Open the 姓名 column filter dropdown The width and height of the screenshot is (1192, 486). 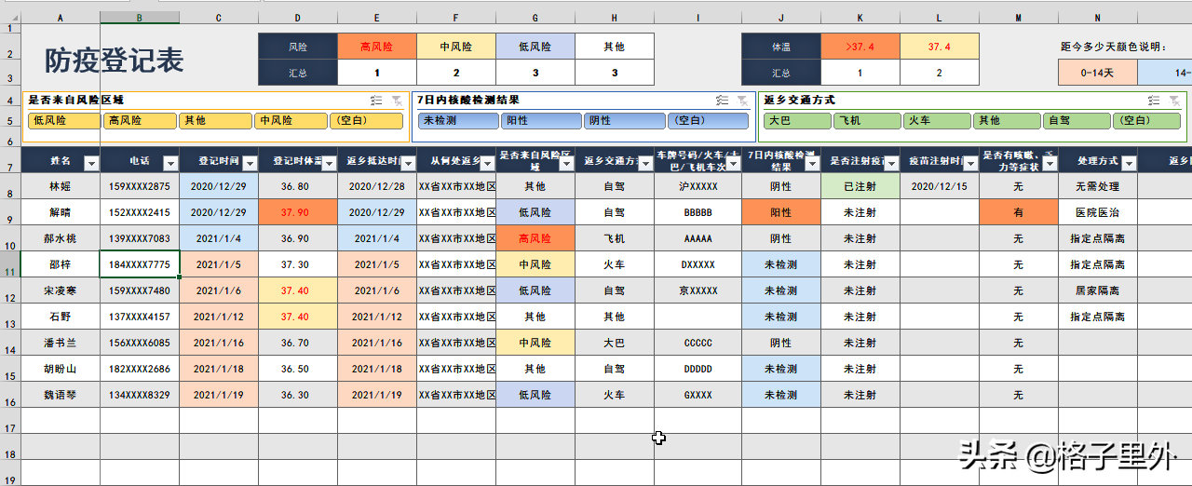pos(91,163)
